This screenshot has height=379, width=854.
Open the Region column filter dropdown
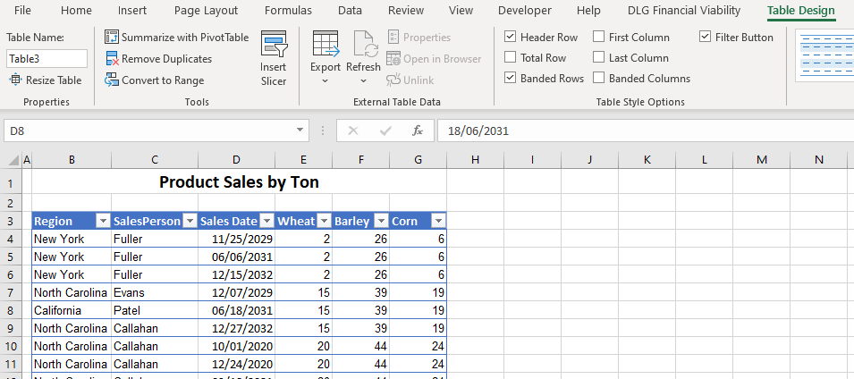[x=102, y=222]
